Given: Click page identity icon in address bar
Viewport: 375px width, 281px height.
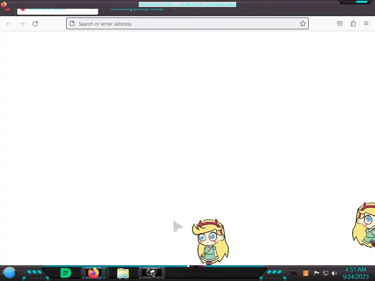Looking at the screenshot, I should (x=72, y=23).
